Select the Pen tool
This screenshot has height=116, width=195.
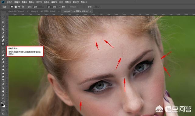click(3, 84)
